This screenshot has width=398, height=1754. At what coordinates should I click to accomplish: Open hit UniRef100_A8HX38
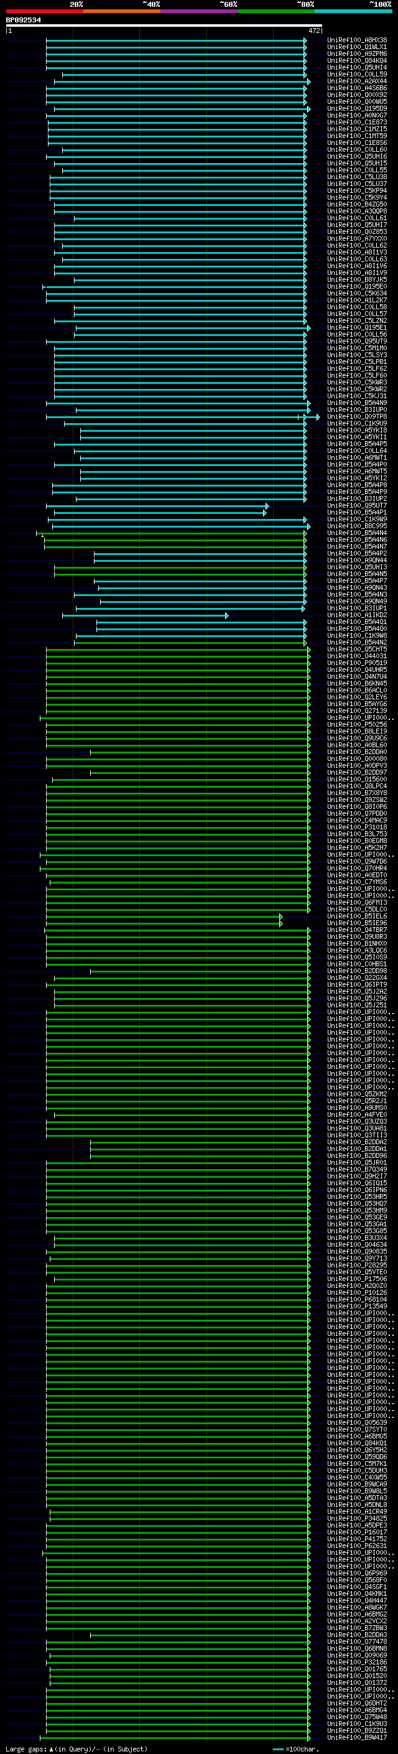point(357,40)
